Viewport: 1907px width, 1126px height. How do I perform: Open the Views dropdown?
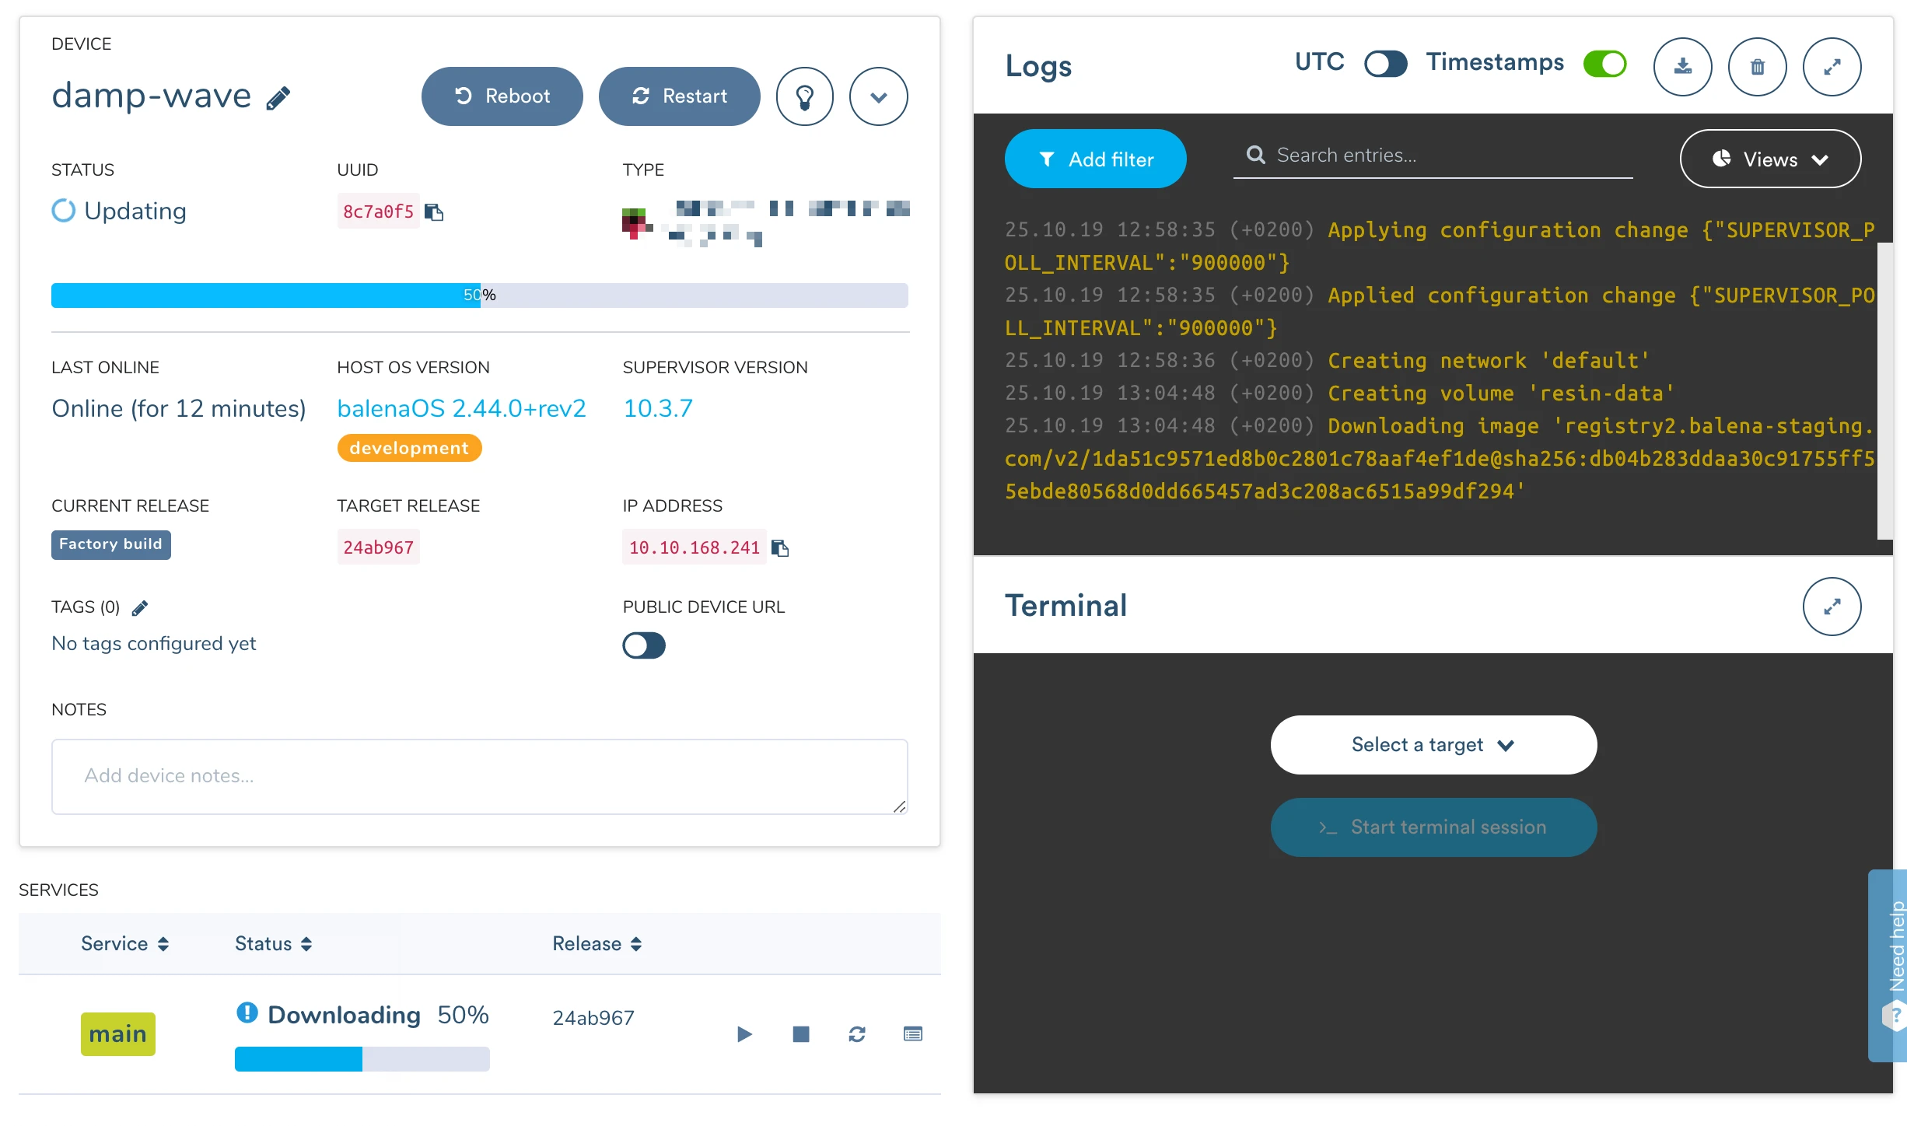point(1769,159)
